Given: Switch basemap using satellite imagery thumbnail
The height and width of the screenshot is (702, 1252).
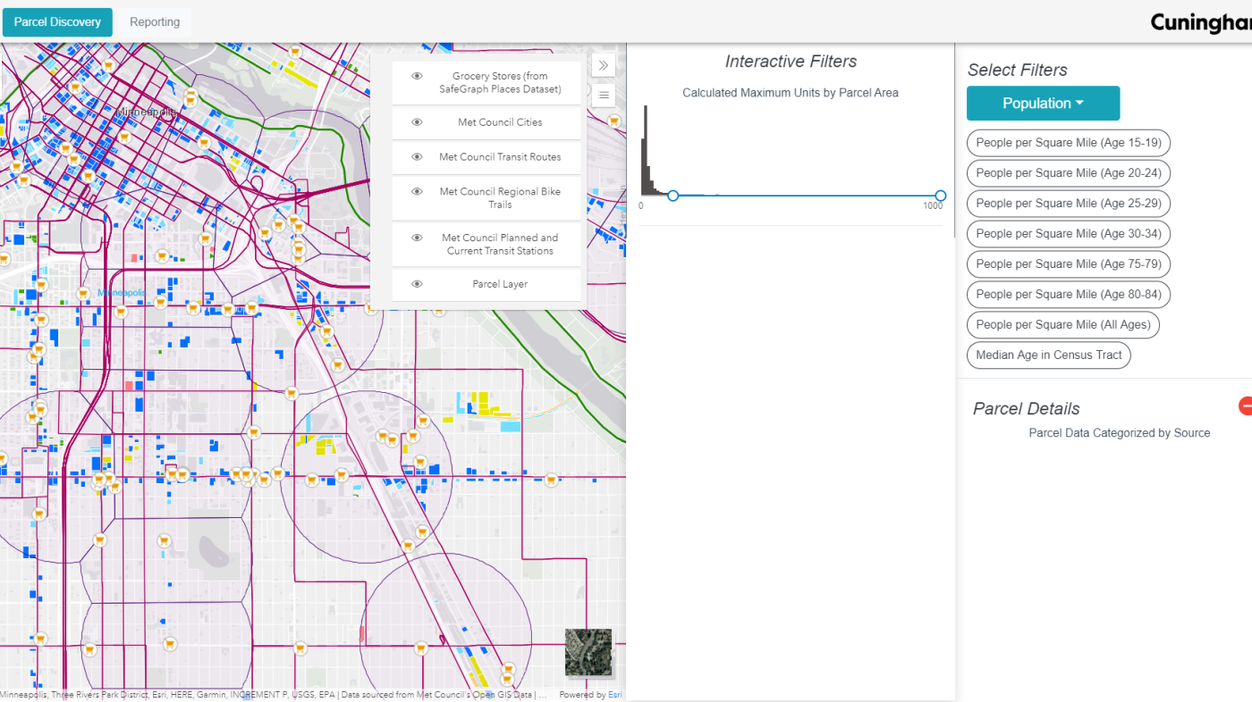Looking at the screenshot, I should pyautogui.click(x=588, y=652).
